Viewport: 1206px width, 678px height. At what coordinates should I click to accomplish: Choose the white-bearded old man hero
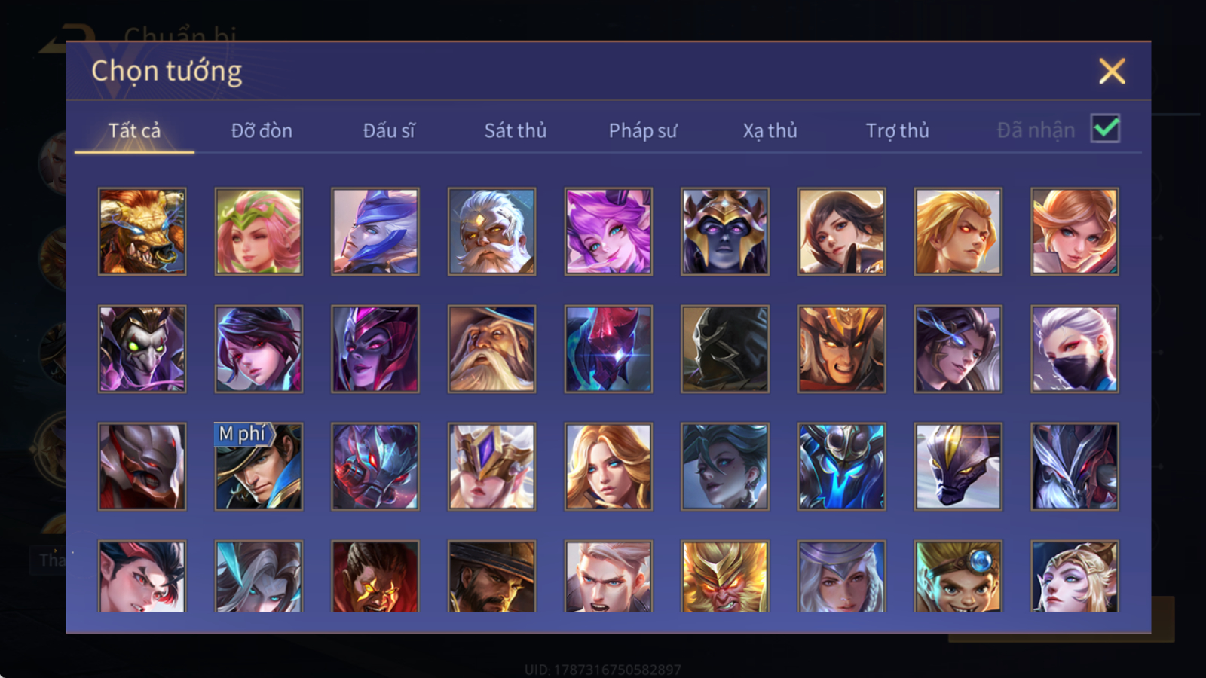pos(491,231)
